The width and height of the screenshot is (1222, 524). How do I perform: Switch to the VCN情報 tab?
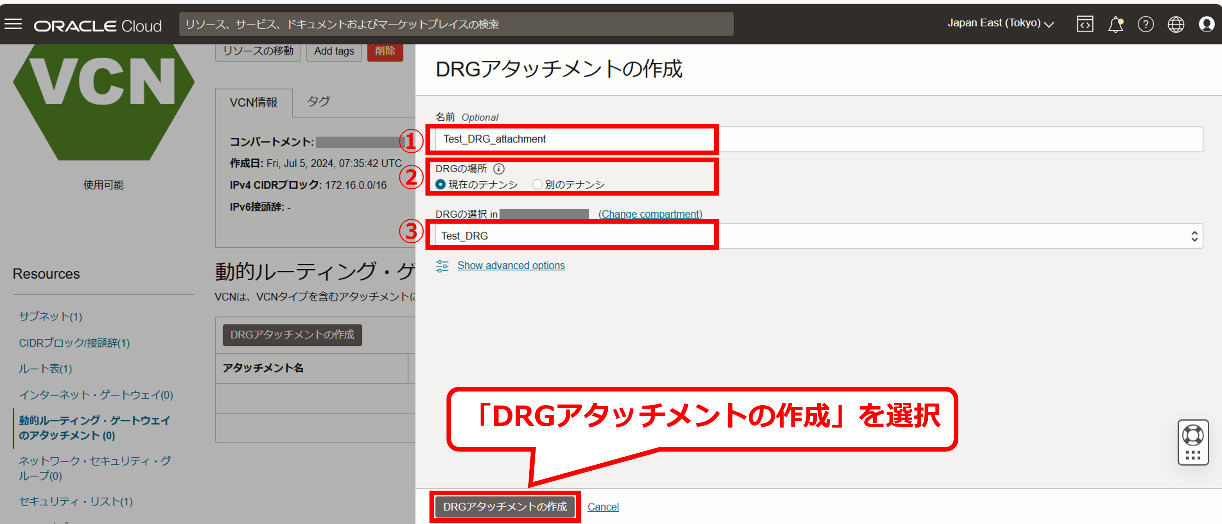point(254,102)
